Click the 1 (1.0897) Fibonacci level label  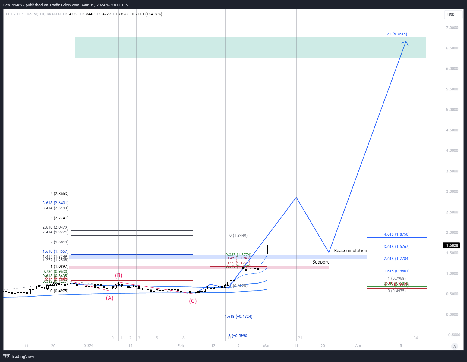pos(59,267)
